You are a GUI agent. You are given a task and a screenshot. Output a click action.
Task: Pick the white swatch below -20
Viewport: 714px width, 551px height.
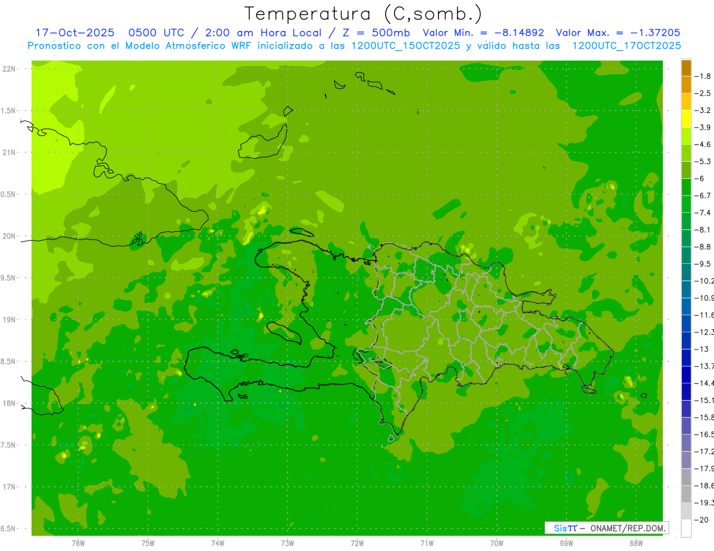click(686, 528)
